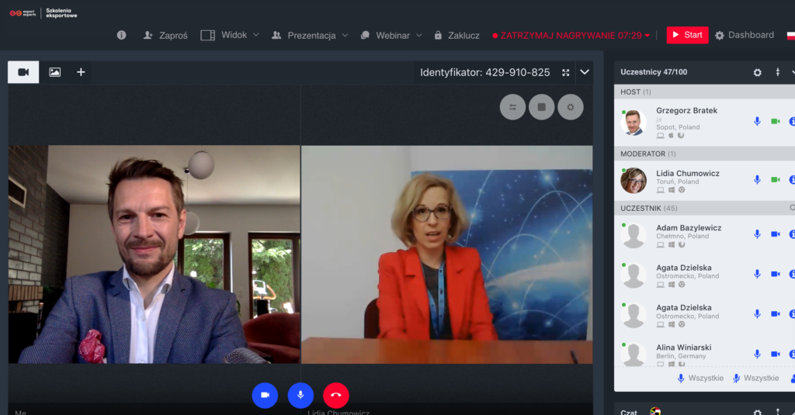The height and width of the screenshot is (415, 795).
Task: Toggle Lidia Chumowicz's microphone
Action: pos(757,179)
